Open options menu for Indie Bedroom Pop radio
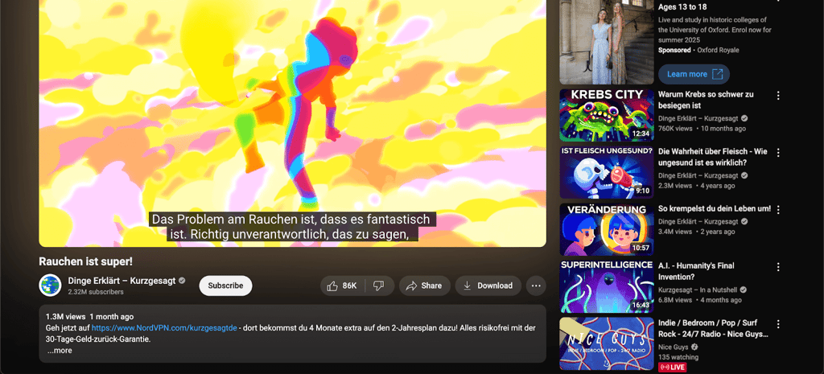The width and height of the screenshot is (824, 374). point(778,324)
